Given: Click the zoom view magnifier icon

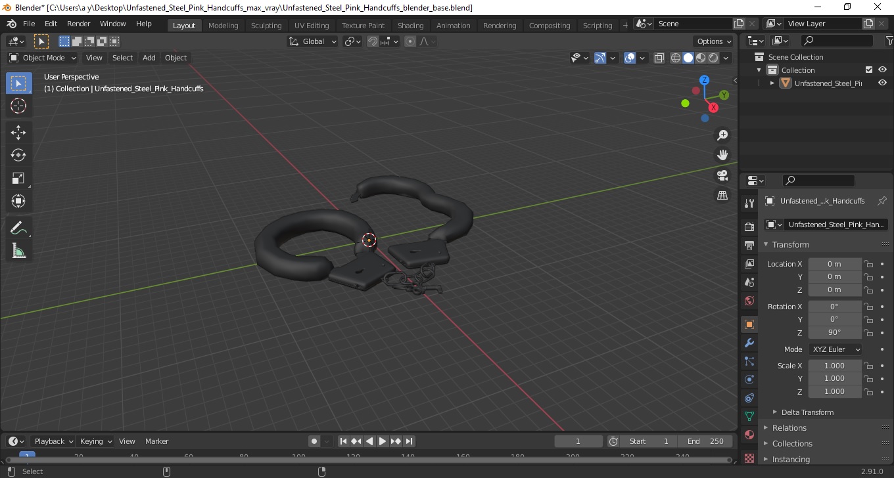Looking at the screenshot, I should pos(722,135).
